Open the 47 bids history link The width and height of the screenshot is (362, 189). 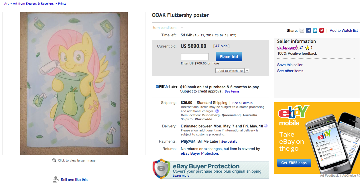(221, 46)
